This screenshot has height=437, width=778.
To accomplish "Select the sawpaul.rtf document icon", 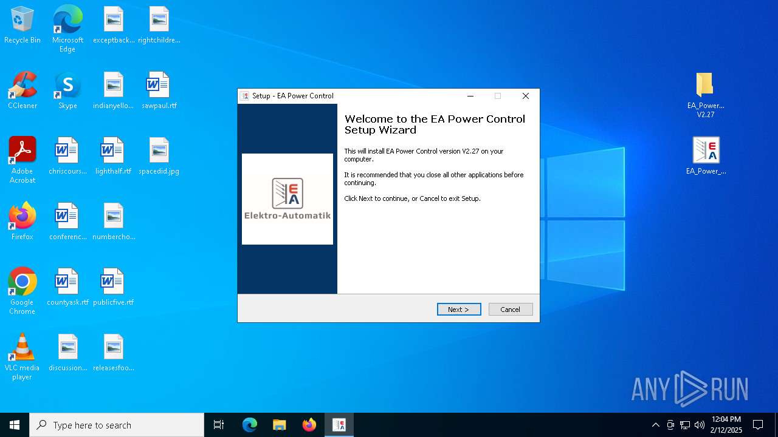I will tap(159, 91).
